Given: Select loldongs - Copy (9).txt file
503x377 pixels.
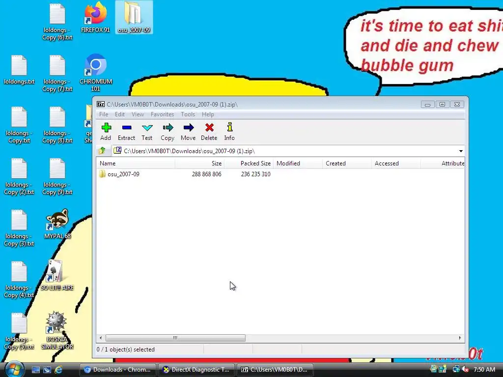Looking at the screenshot, I should (57, 177).
